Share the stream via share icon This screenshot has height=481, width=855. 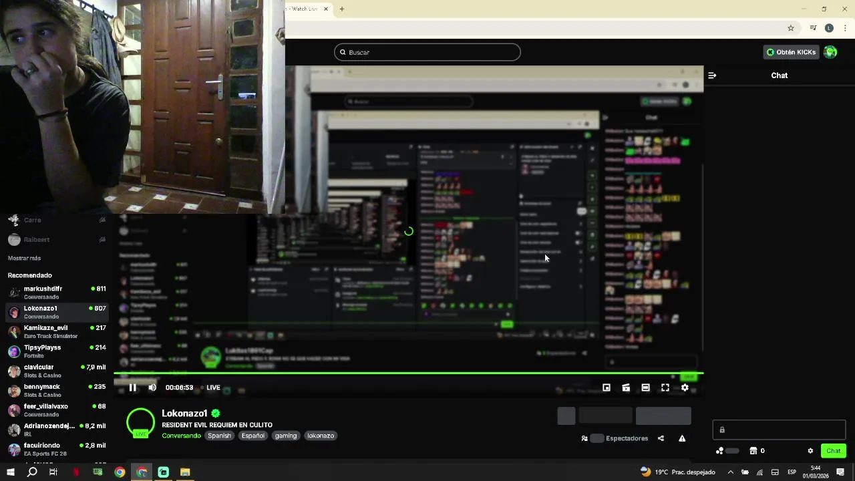point(661,438)
